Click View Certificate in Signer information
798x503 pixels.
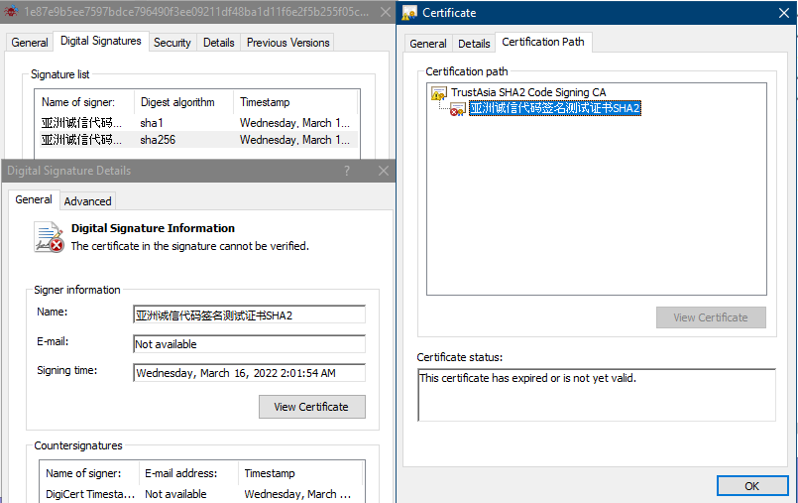[312, 407]
